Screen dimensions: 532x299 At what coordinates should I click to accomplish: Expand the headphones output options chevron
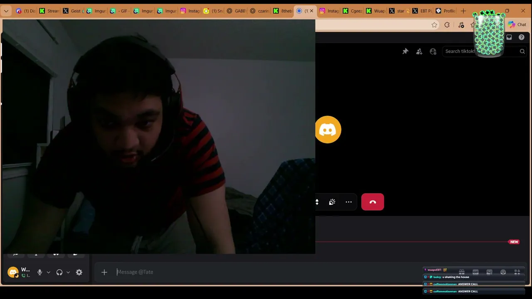68,272
